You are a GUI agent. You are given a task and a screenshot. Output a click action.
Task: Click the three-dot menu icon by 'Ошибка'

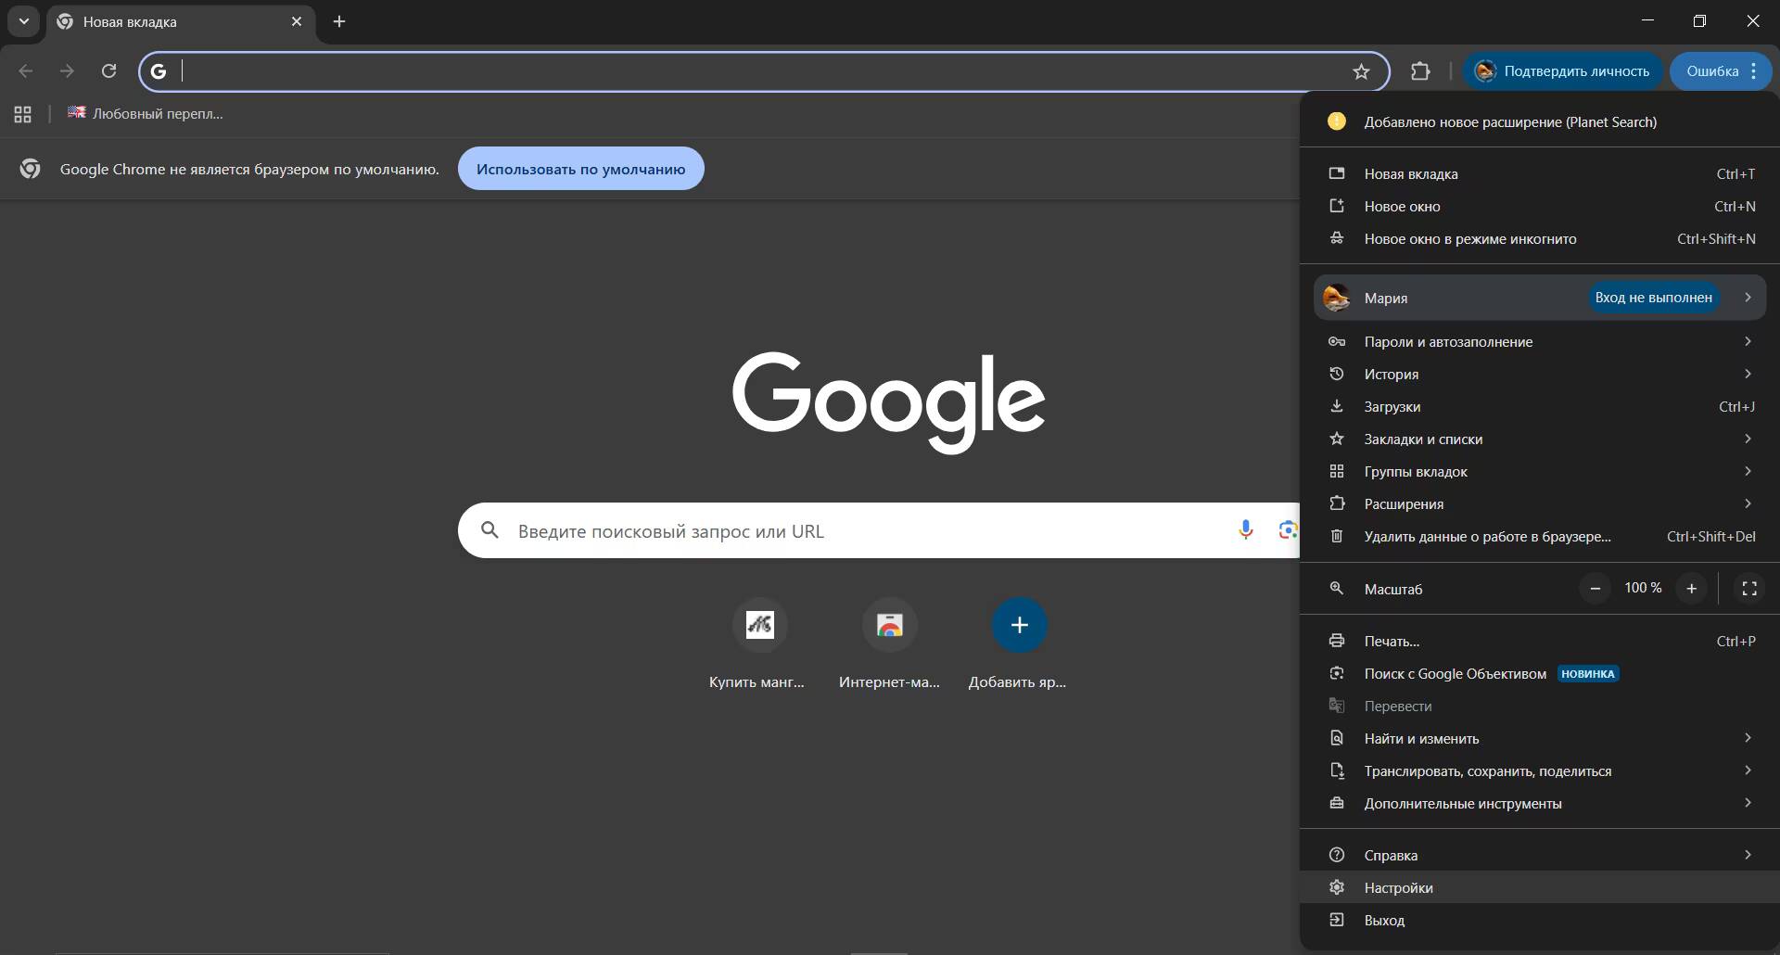[1753, 71]
